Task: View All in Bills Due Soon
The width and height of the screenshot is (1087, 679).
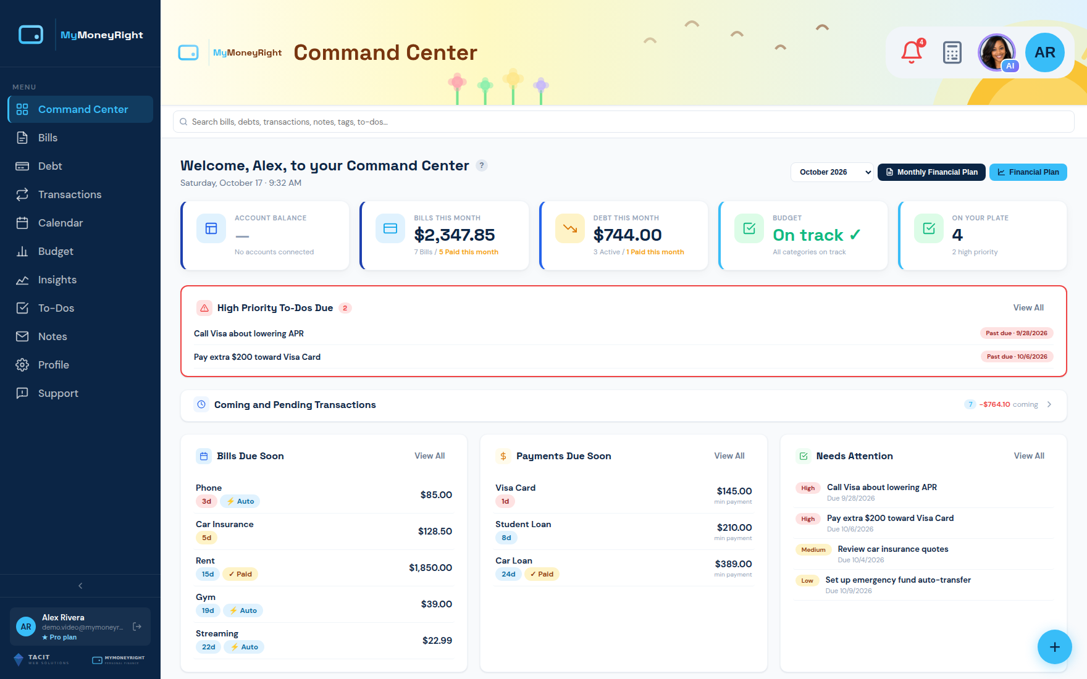Action: click(430, 456)
